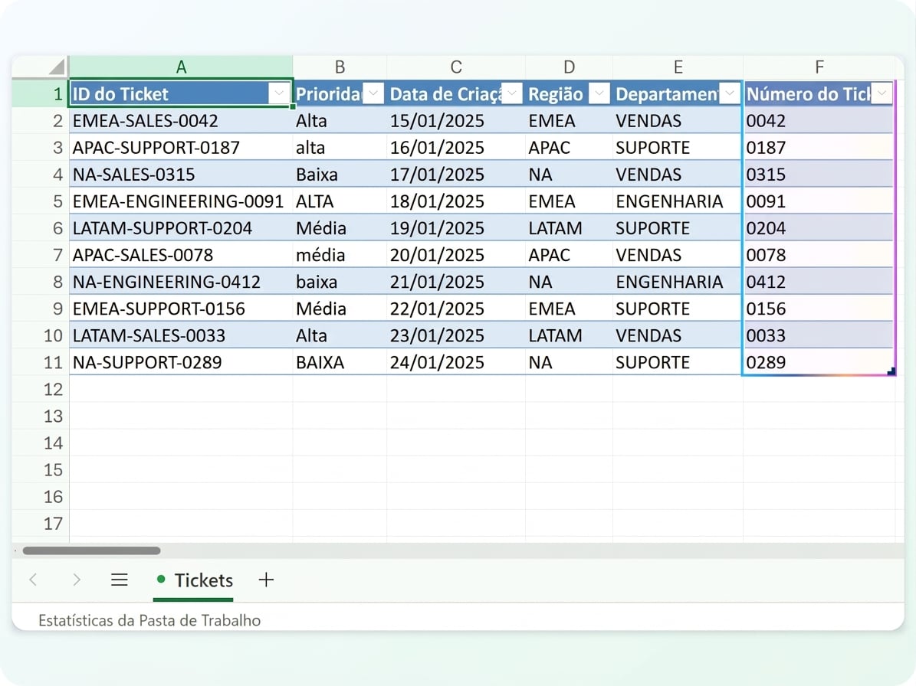Click Estatísticas da Pasta de Trabalho

click(x=149, y=620)
